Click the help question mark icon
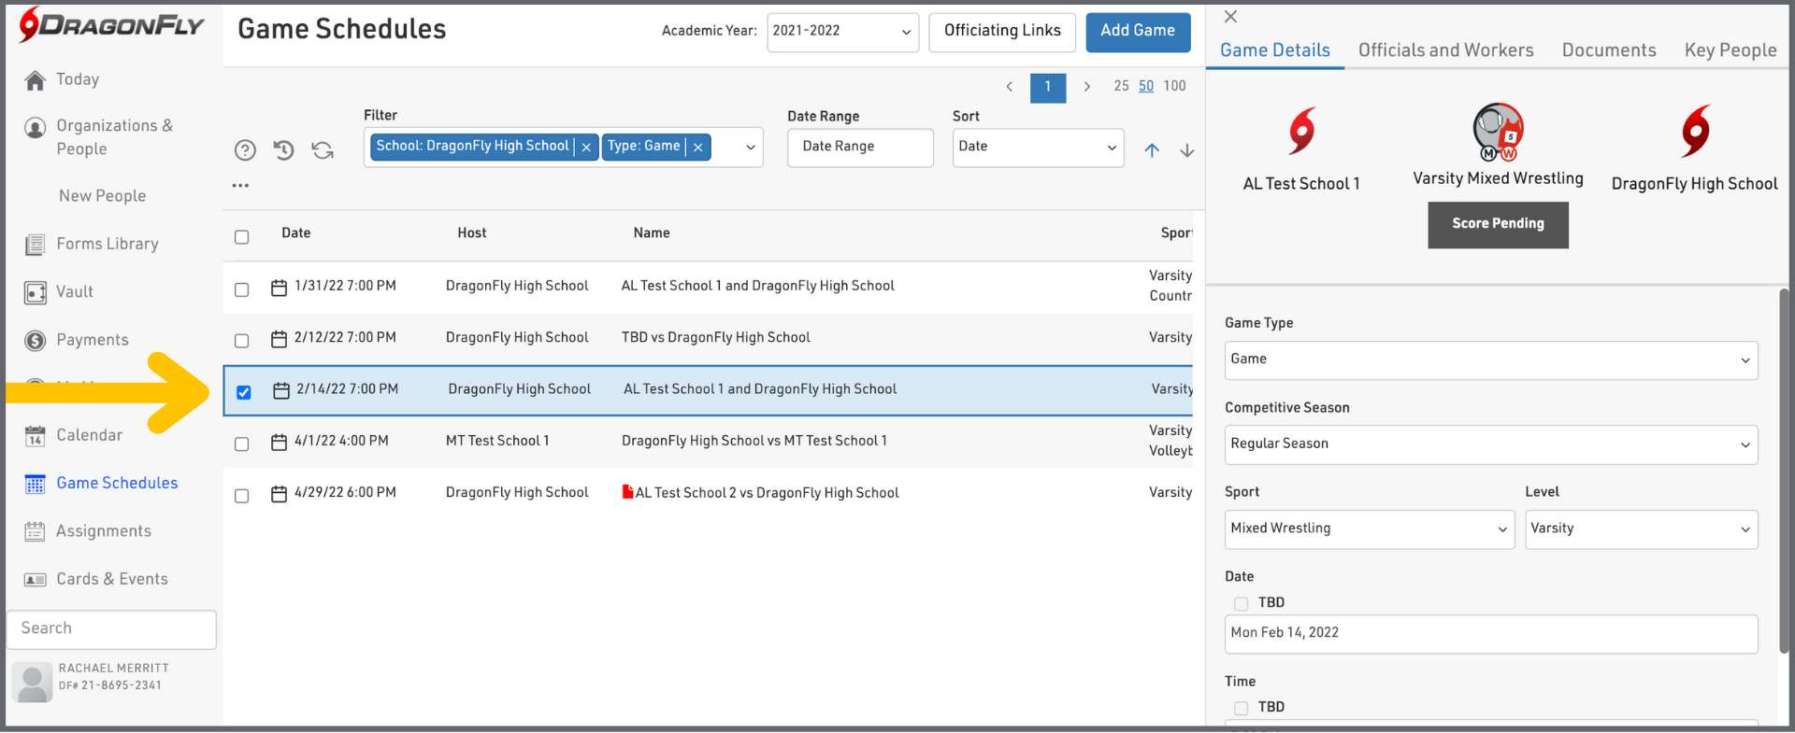The image size is (1795, 733). pos(245,150)
